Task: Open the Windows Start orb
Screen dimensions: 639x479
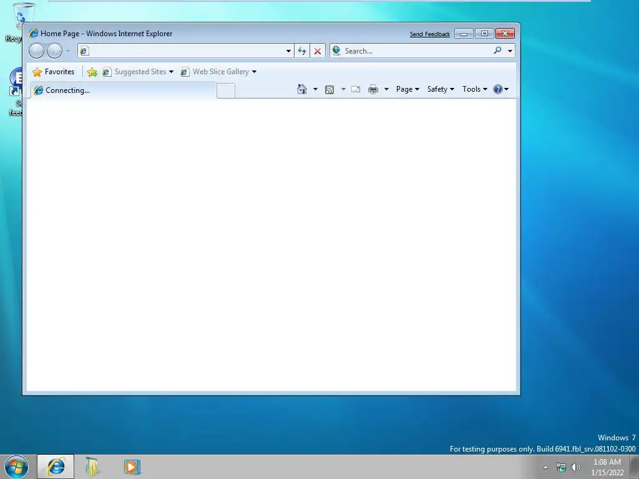Action: click(x=16, y=467)
